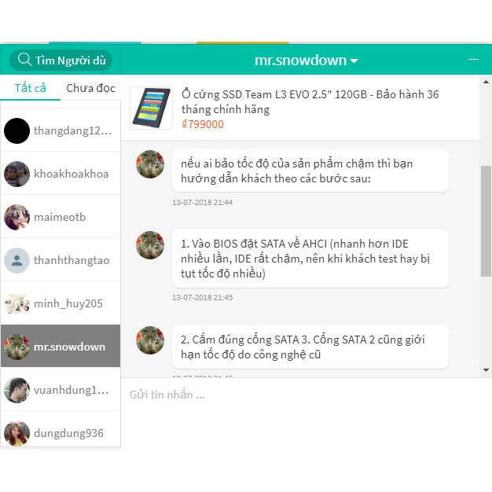This screenshot has width=492, height=492.
Task: Switch to the Chưa đọc tab
Action: pyautogui.click(x=90, y=88)
